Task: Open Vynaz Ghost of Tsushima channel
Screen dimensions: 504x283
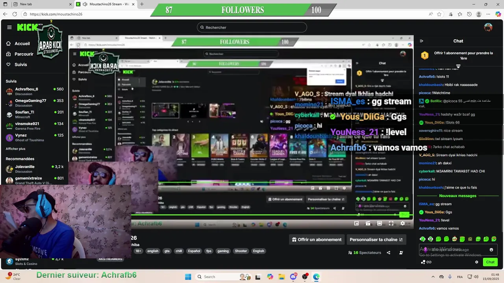Action: point(35,138)
